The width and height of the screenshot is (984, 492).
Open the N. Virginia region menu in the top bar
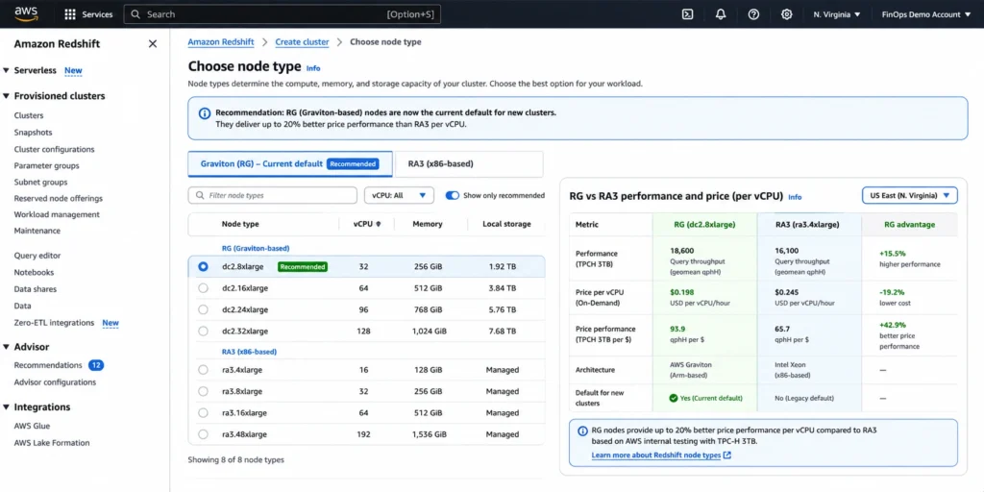(837, 14)
